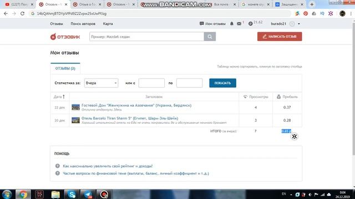Open Поиск авторов menu item
The image size is (355, 199).
(83, 24)
